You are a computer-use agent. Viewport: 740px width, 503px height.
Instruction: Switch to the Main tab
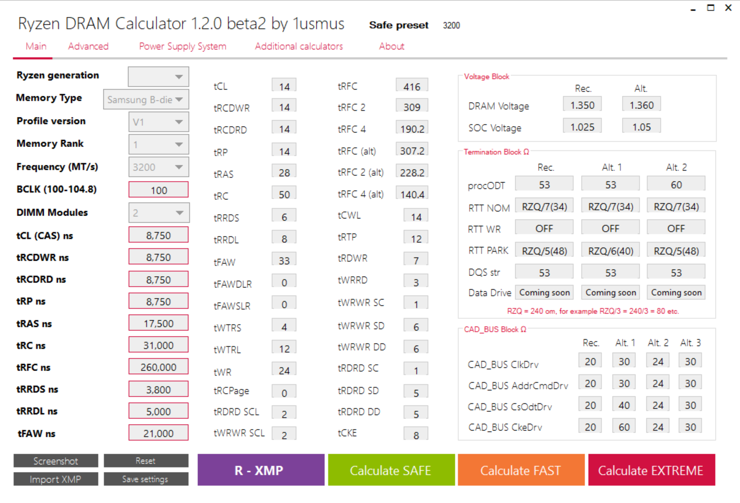click(x=36, y=46)
